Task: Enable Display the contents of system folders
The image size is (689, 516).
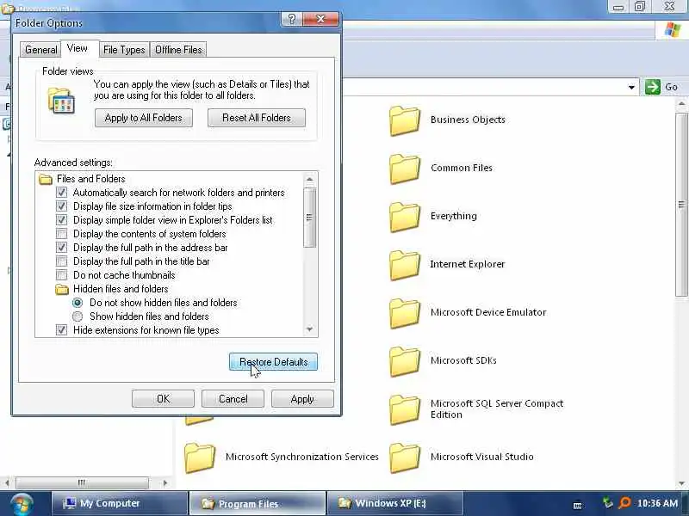Action: click(61, 234)
